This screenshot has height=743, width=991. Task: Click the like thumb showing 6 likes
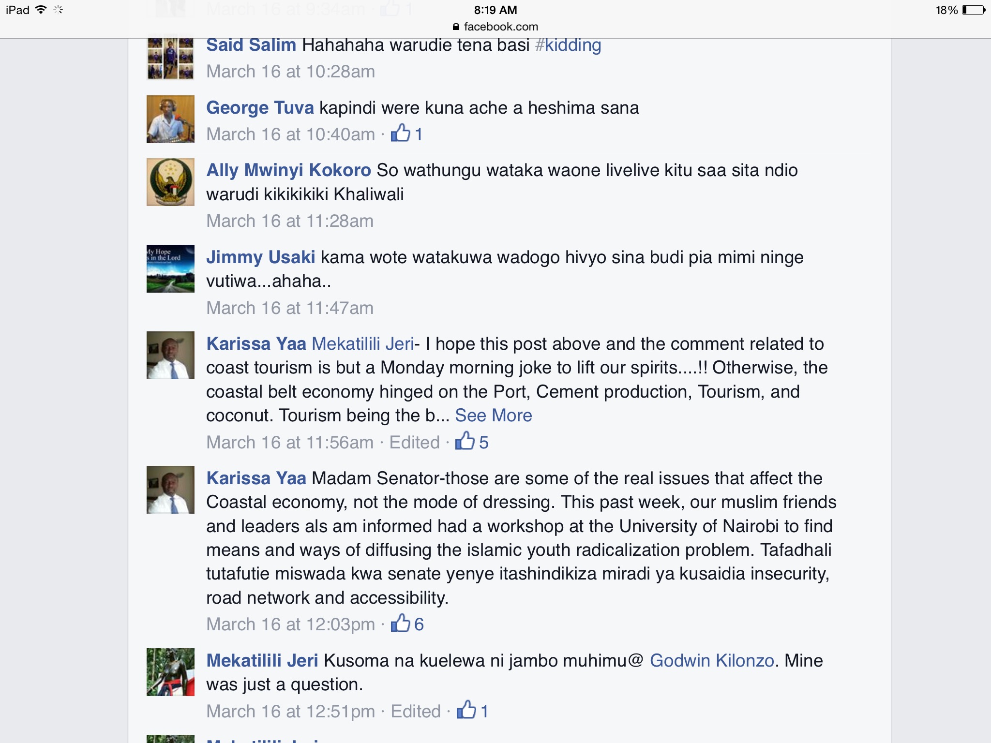[401, 623]
